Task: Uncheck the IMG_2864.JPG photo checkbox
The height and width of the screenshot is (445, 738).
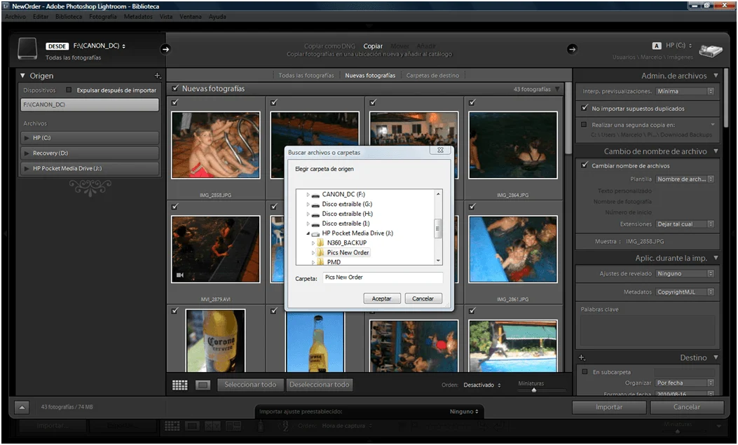Action: click(x=472, y=102)
